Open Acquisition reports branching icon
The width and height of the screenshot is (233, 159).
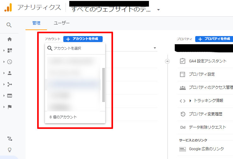coord(10,84)
